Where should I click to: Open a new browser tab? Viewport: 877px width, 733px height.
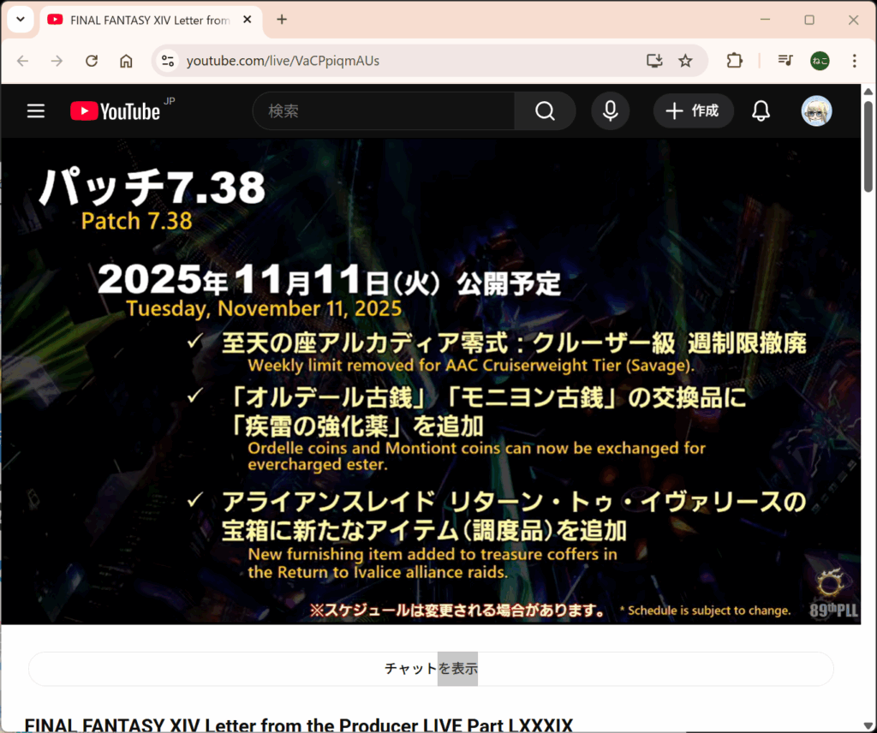pyautogui.click(x=282, y=20)
